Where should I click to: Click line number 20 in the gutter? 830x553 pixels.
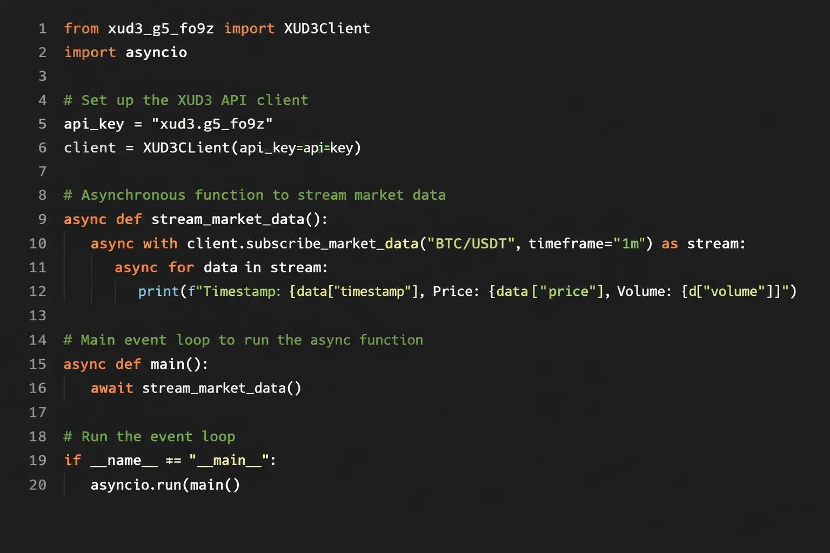tap(38, 485)
